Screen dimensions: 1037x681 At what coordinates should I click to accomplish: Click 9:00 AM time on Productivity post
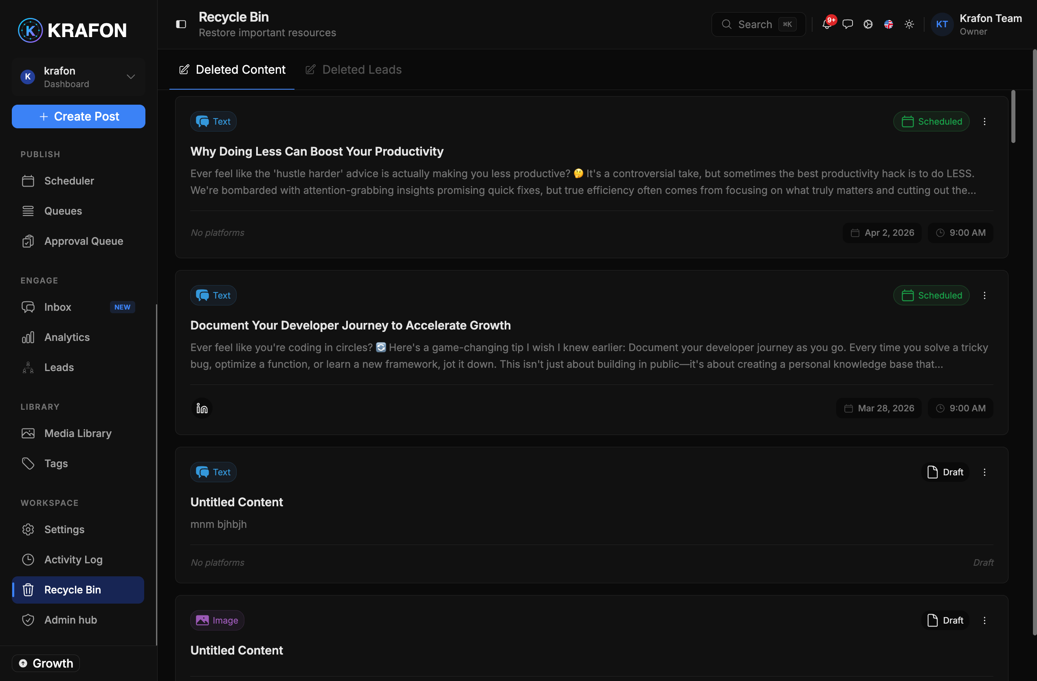(961, 233)
